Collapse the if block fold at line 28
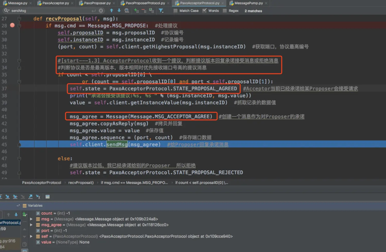 pos(19,25)
